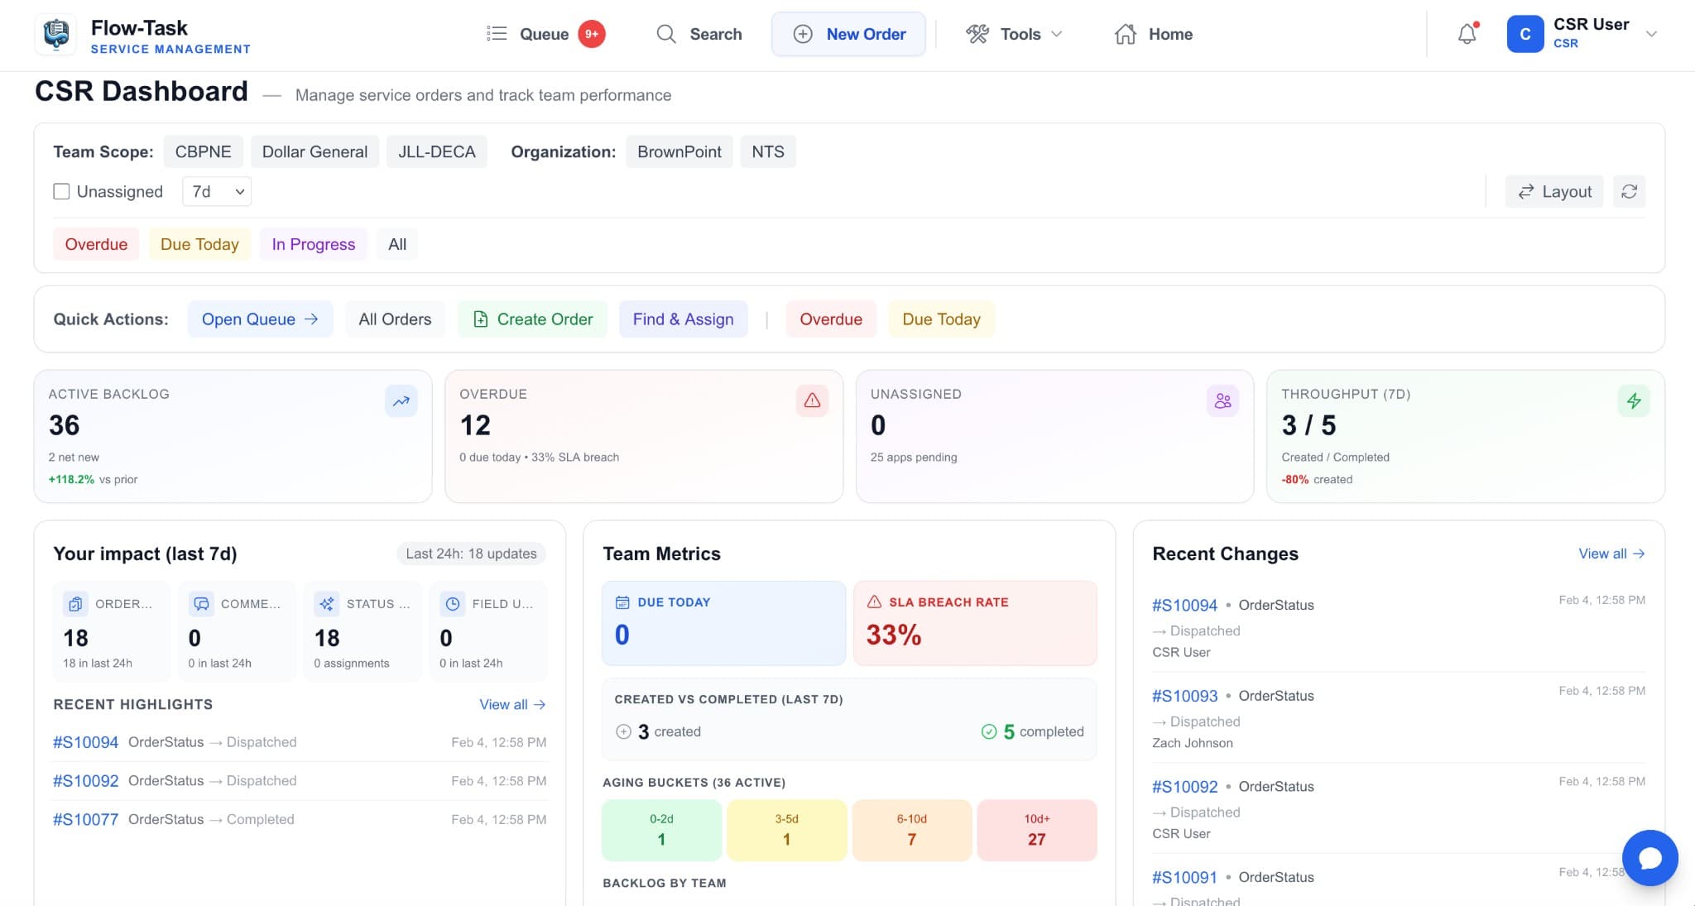Click the document icon in Create Order

tap(480, 319)
